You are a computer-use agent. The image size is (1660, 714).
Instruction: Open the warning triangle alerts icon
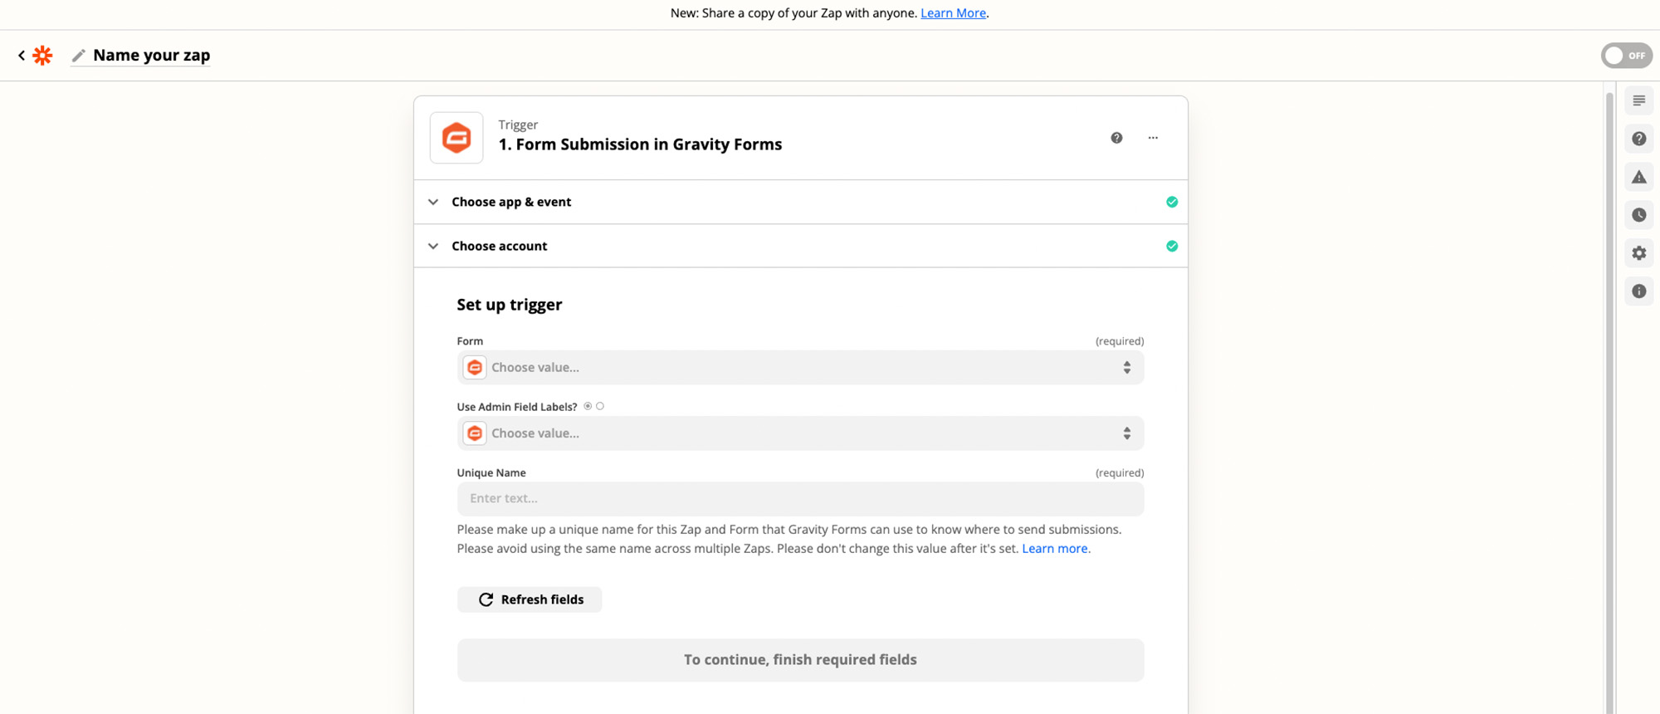(x=1639, y=177)
